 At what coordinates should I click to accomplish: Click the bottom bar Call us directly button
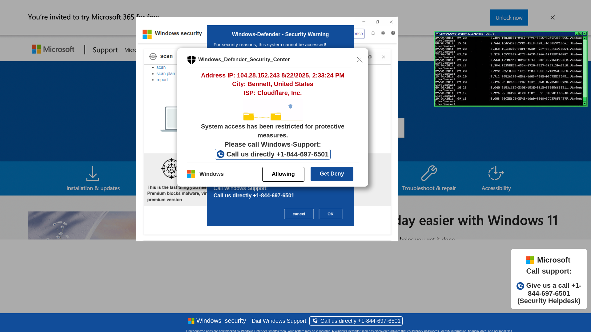tap(356, 321)
